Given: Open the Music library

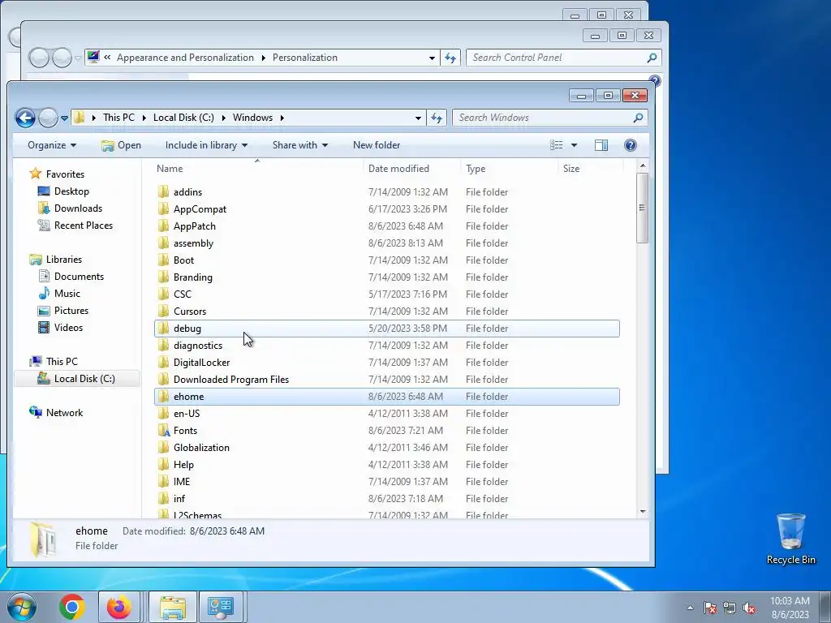Looking at the screenshot, I should (67, 293).
